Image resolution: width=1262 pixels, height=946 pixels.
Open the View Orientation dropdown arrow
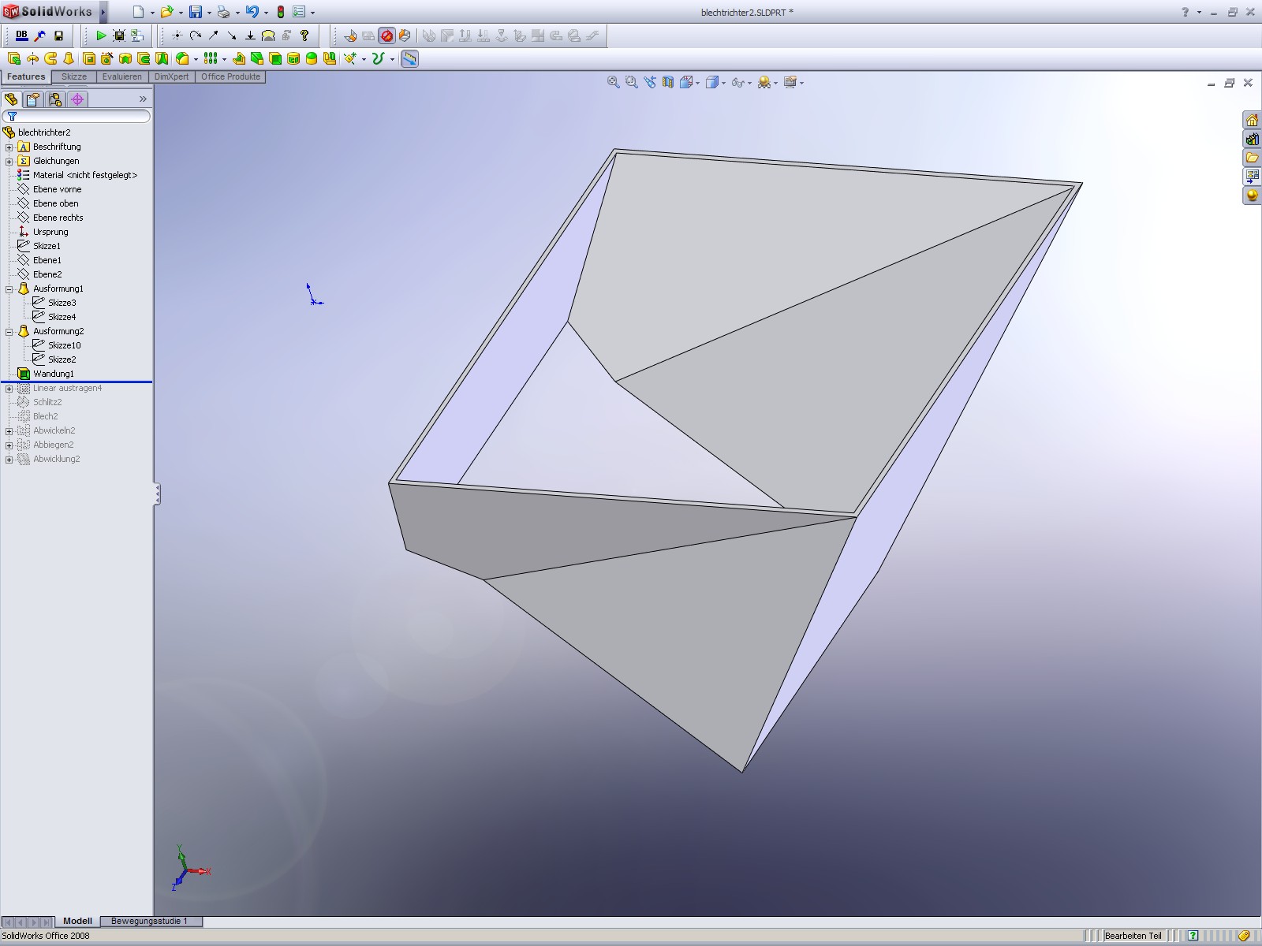[697, 83]
